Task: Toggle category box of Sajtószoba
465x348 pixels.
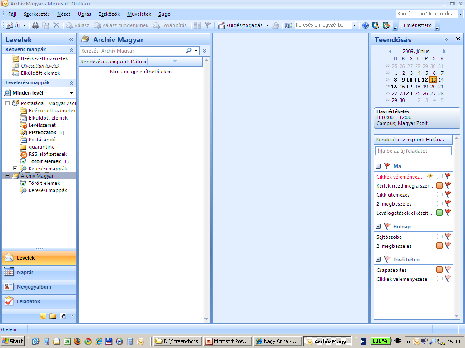Action: tap(440, 237)
